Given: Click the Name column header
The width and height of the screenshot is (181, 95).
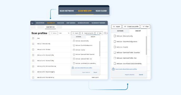Looking at the screenshot, I should (38, 38).
